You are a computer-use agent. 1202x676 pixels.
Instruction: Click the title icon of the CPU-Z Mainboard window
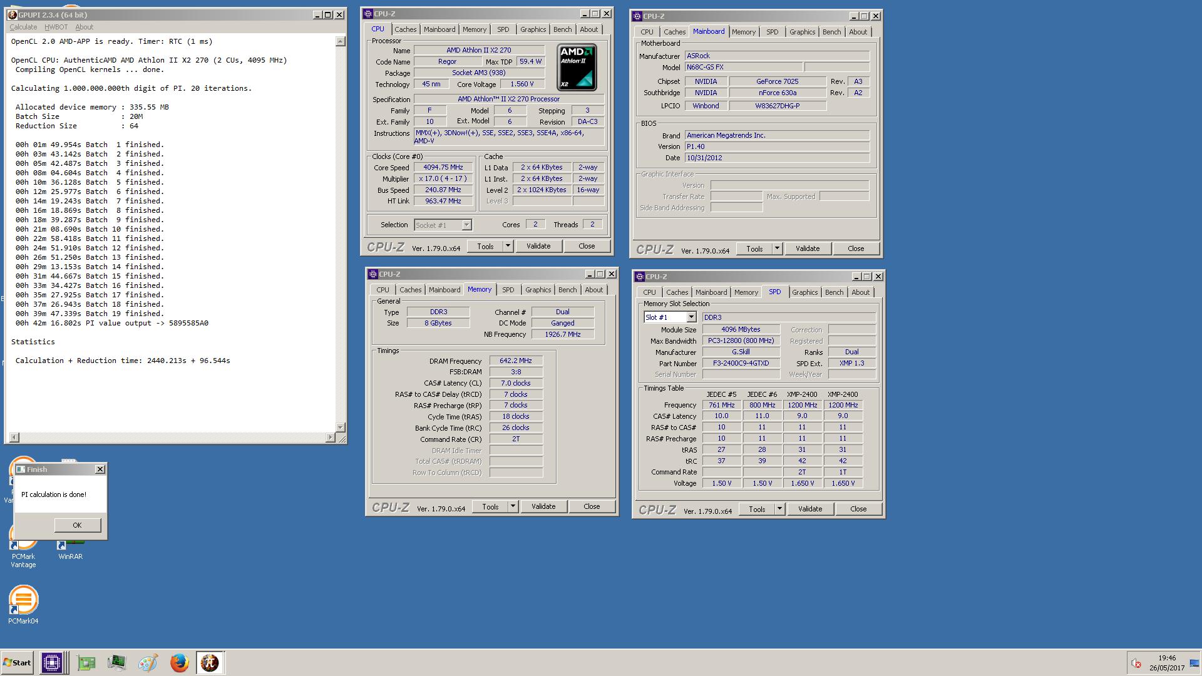[x=637, y=16]
